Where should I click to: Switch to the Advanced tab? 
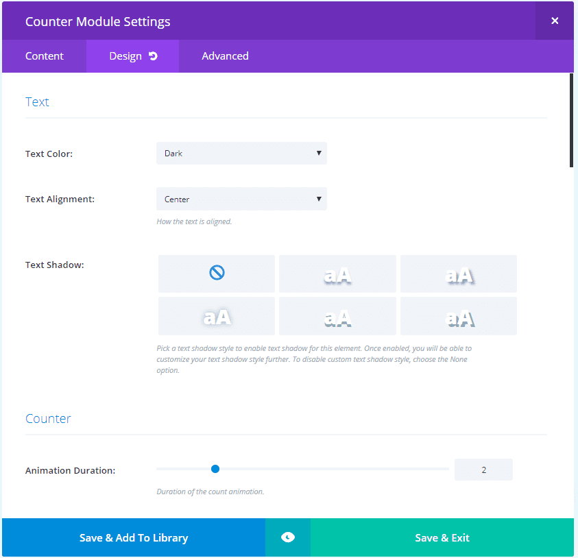click(x=225, y=56)
